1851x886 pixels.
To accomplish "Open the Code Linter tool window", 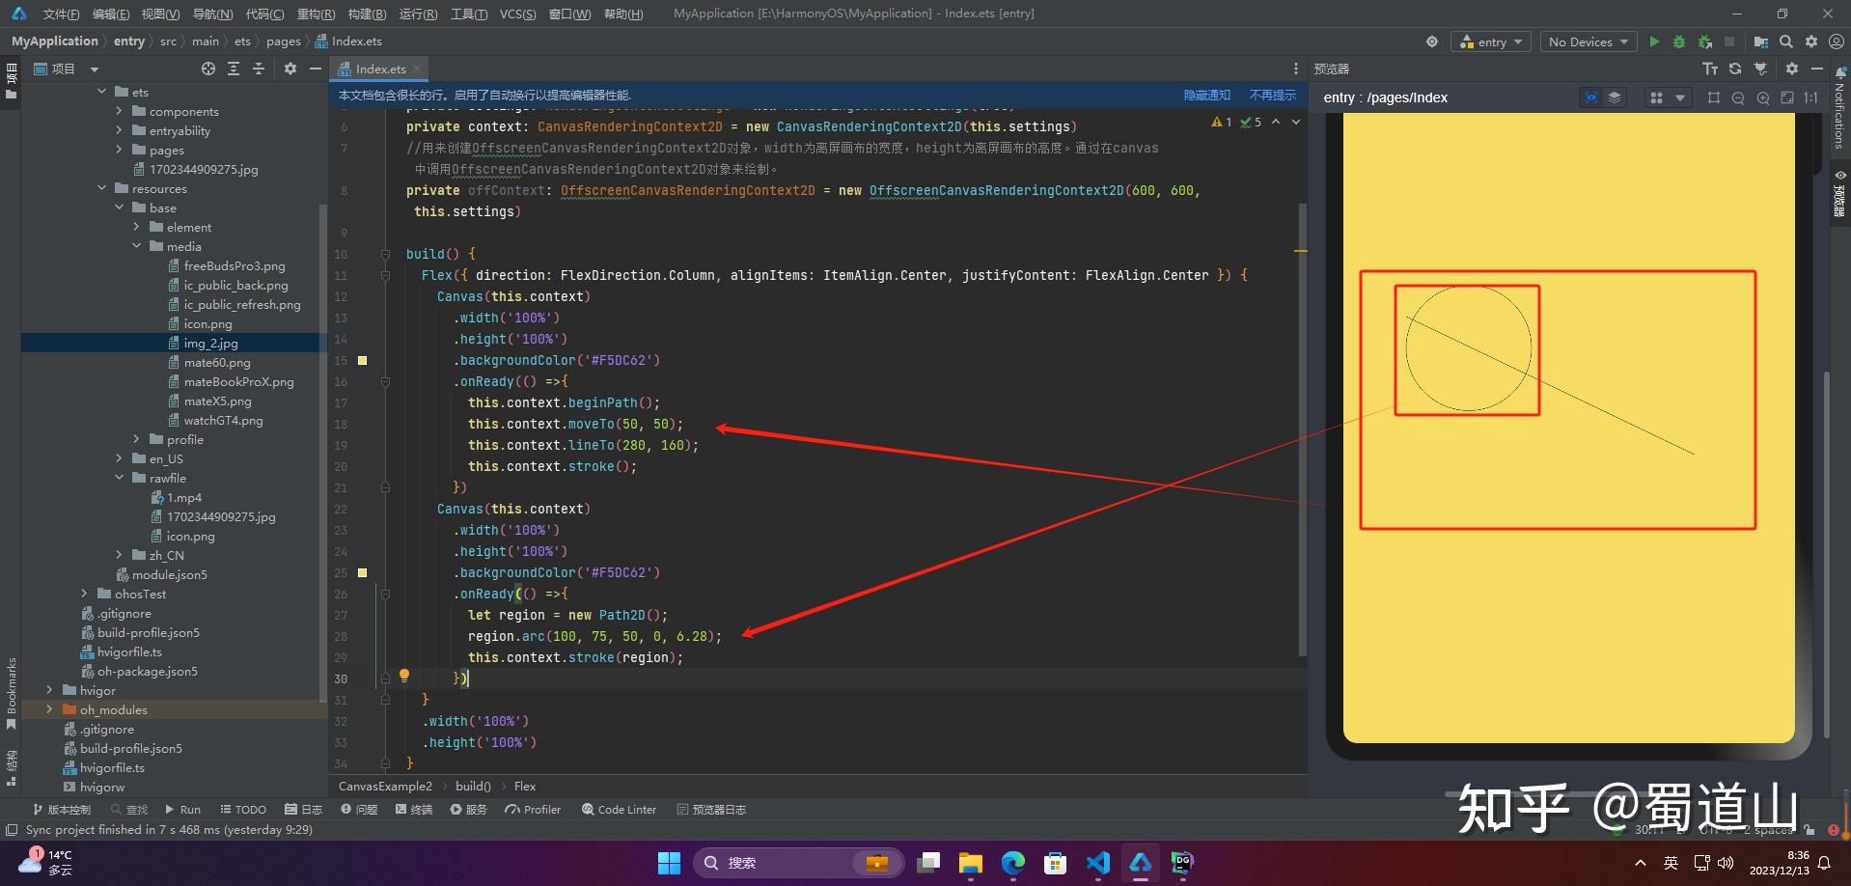I will point(619,810).
